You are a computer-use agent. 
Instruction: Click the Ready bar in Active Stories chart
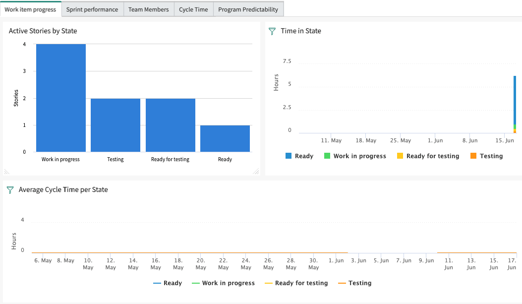pos(225,138)
